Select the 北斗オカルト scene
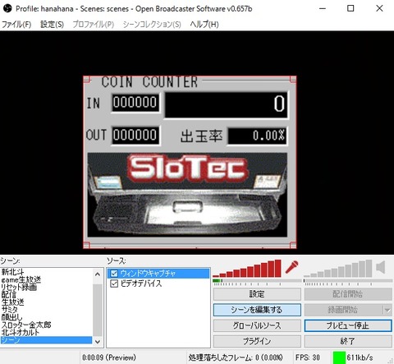Image resolution: width=394 pixels, height=364 pixels. click(x=47, y=332)
